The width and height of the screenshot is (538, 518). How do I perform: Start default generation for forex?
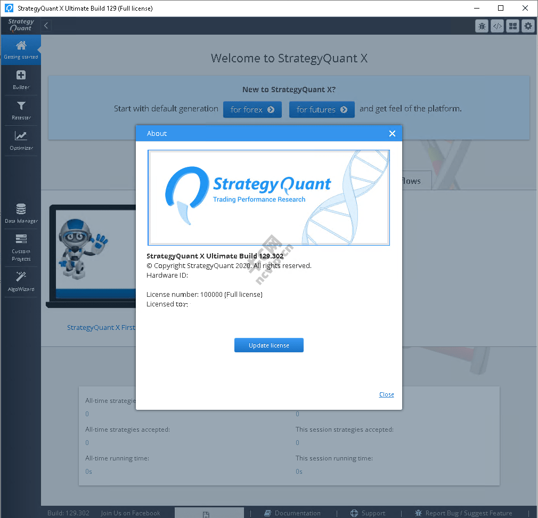252,109
